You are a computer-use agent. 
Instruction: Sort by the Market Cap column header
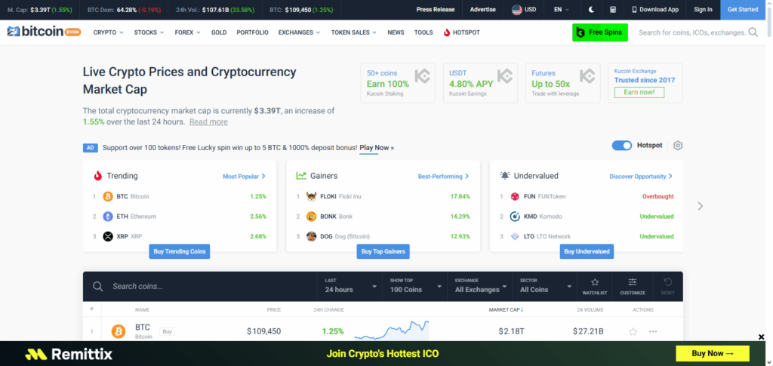click(507, 310)
